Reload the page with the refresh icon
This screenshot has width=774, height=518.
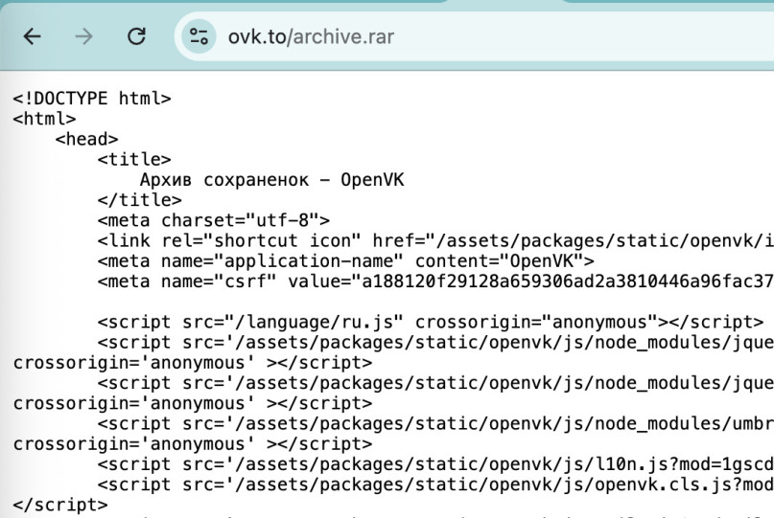(x=137, y=36)
